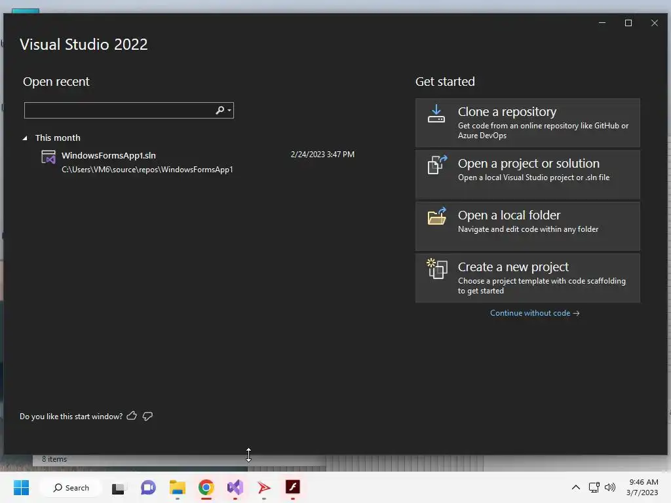Open the clock and date flyout

coord(642,487)
